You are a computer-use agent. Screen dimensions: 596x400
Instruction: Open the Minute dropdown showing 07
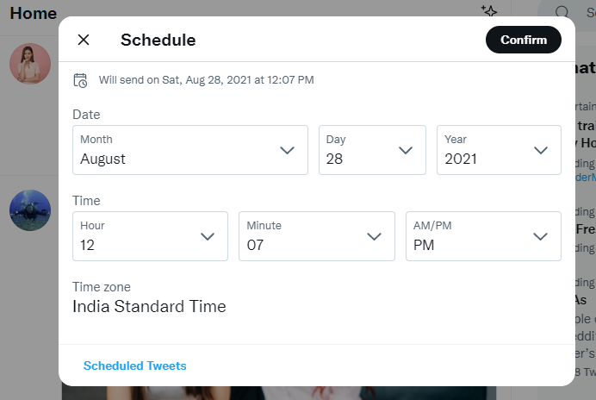[317, 236]
